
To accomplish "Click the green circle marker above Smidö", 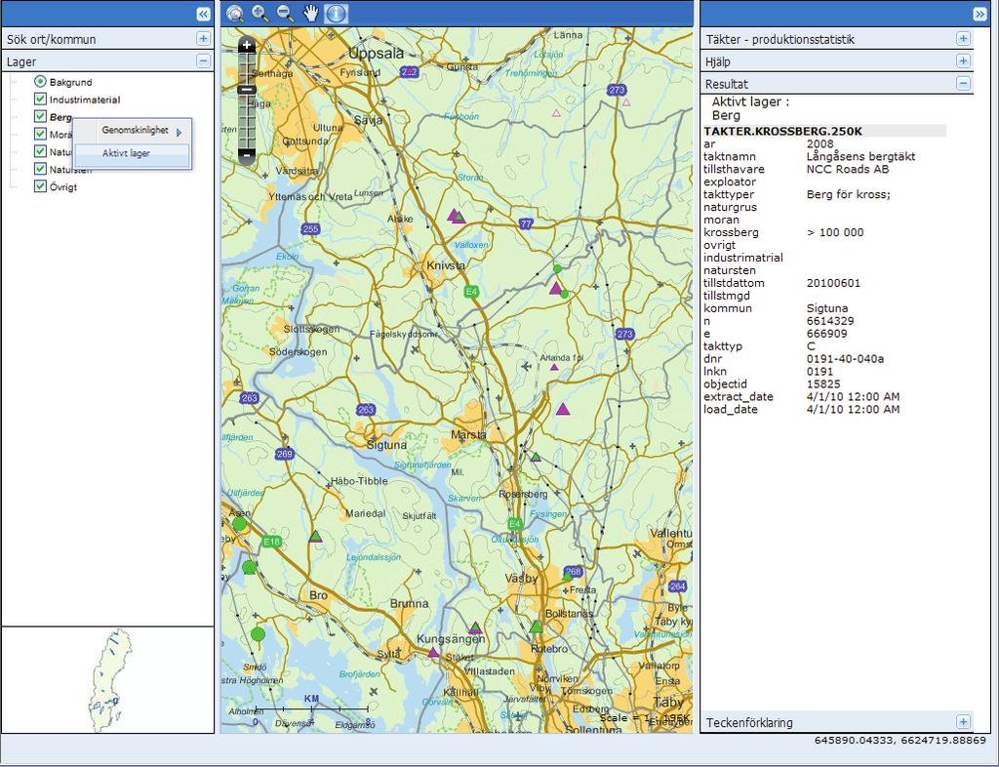I will point(258,634).
